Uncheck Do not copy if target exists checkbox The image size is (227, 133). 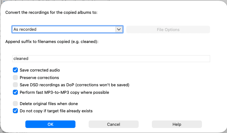pos(15,111)
